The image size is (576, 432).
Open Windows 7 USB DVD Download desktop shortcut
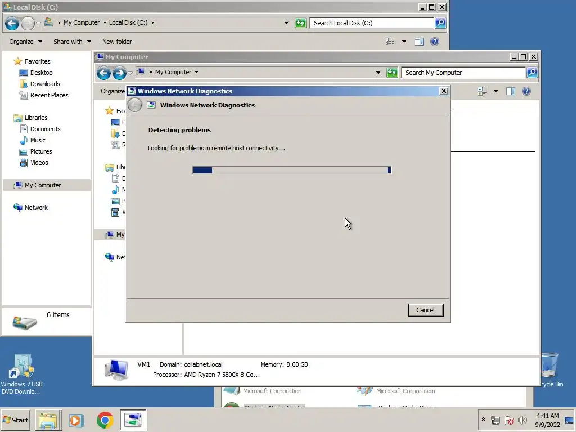point(22,374)
